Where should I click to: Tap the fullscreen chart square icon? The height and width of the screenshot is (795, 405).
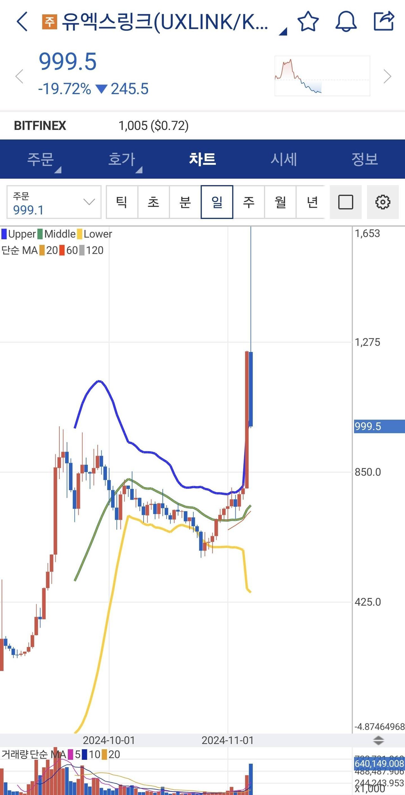click(346, 202)
